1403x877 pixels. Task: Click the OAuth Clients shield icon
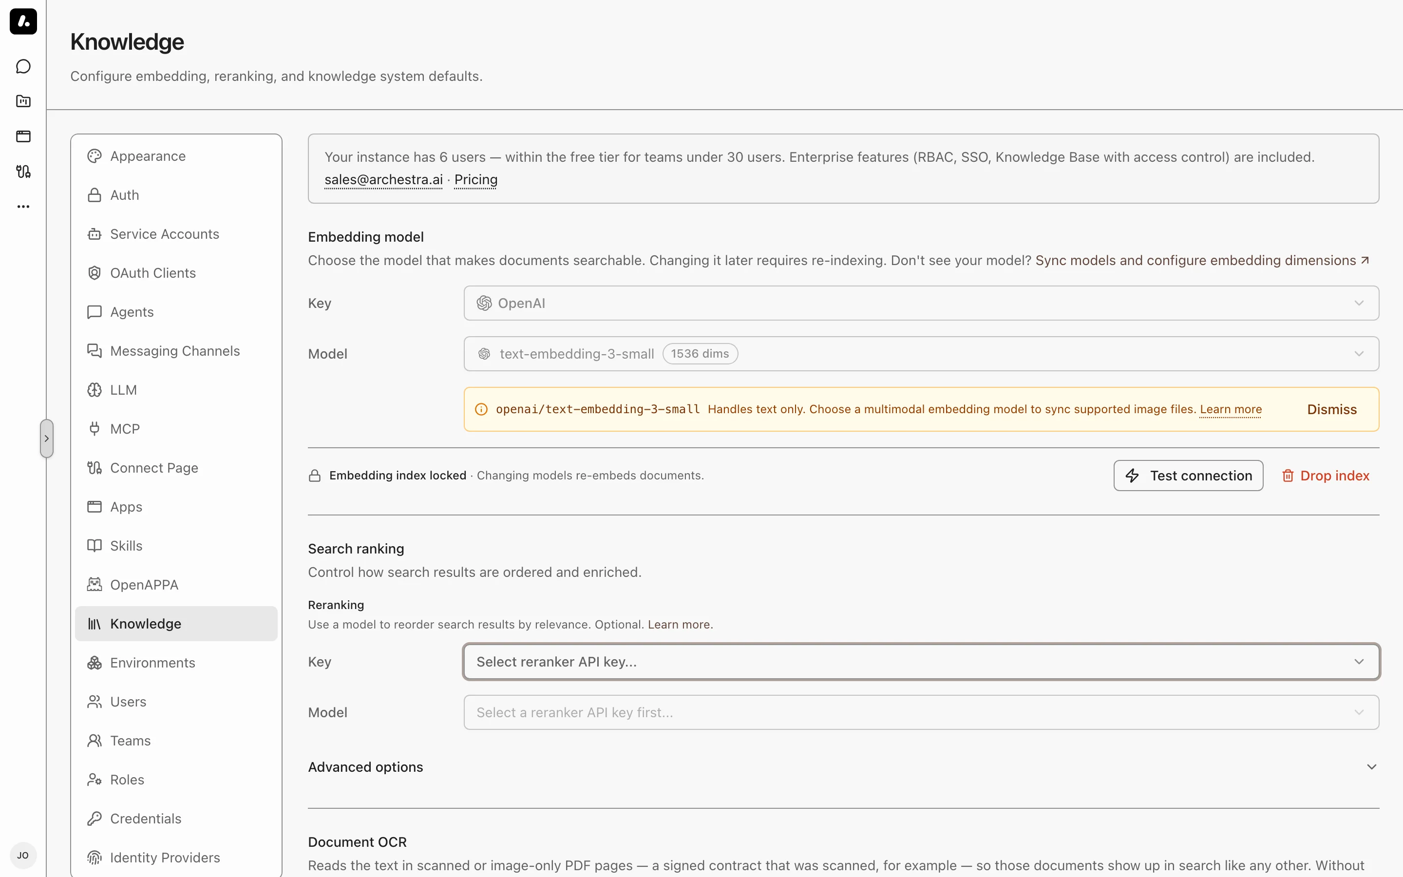pyautogui.click(x=95, y=273)
